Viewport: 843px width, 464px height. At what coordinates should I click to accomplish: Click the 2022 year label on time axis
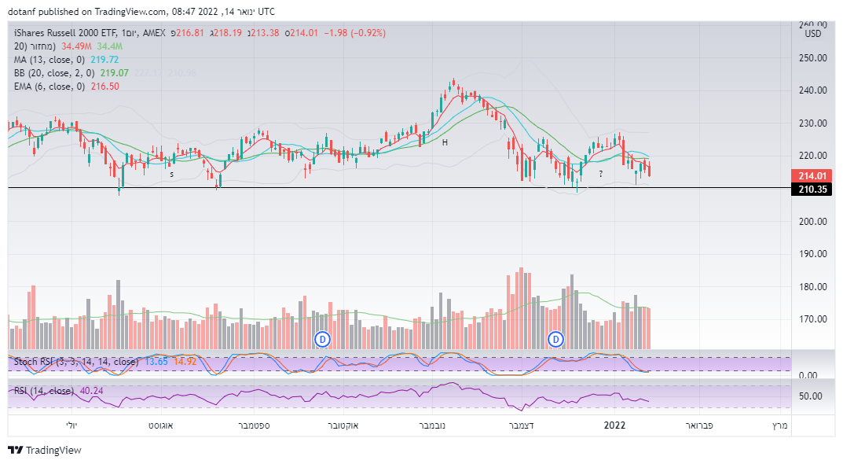tap(614, 425)
